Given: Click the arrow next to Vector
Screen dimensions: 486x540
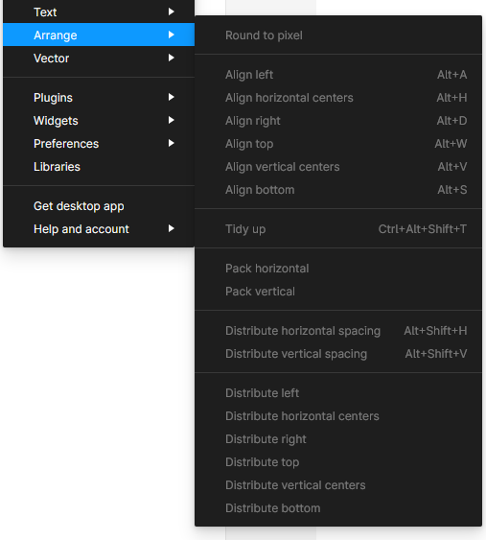Looking at the screenshot, I should tap(171, 58).
